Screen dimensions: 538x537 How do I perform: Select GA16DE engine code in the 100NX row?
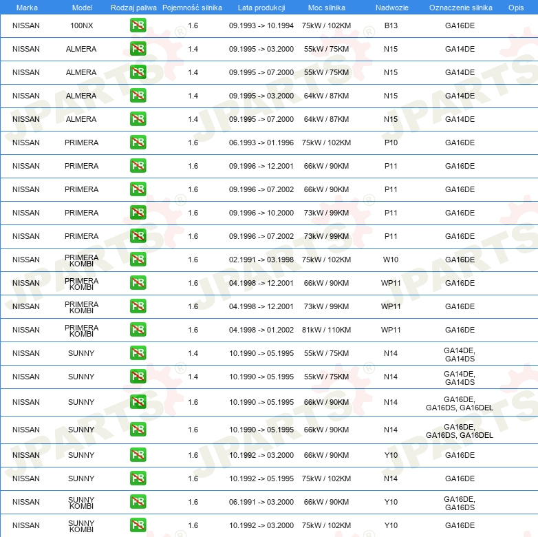pos(460,25)
